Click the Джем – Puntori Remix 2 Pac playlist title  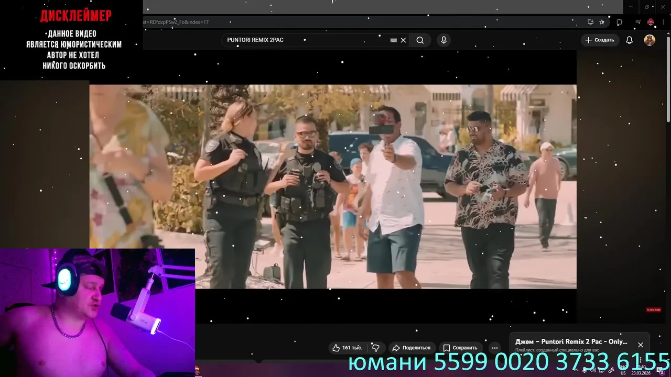(571, 341)
